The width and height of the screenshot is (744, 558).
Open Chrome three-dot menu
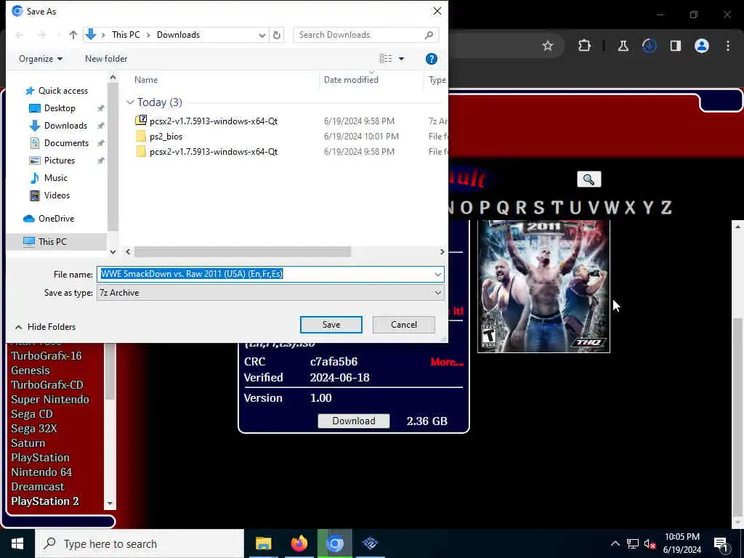(728, 46)
